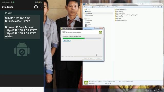The width and height of the screenshot is (164, 92).
Task: Select Videos library in navigation pane
Action: pyautogui.click(x=88, y=26)
